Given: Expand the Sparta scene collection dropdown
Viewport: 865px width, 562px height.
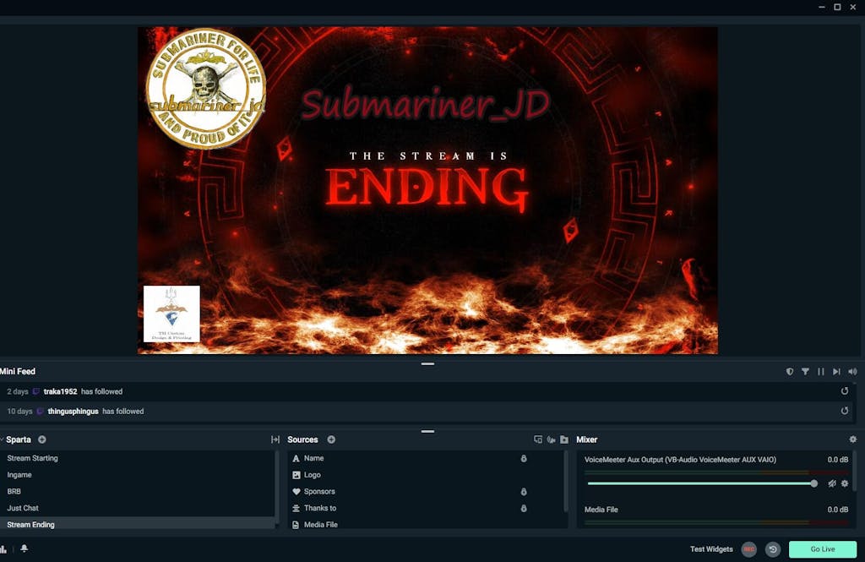Looking at the screenshot, I should pyautogui.click(x=17, y=439).
